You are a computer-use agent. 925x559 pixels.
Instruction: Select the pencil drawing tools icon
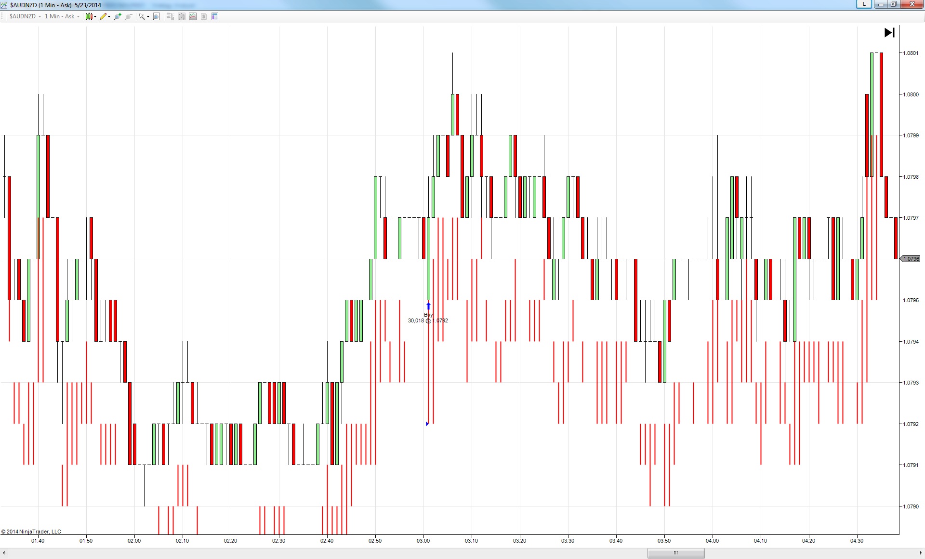(103, 16)
